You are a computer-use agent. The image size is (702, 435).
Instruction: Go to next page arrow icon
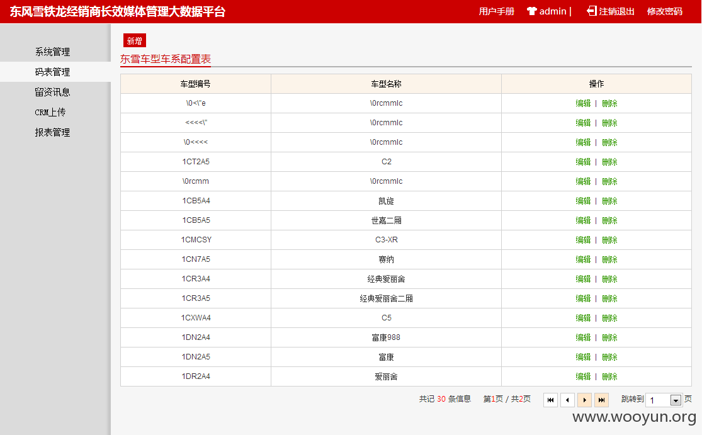click(584, 400)
